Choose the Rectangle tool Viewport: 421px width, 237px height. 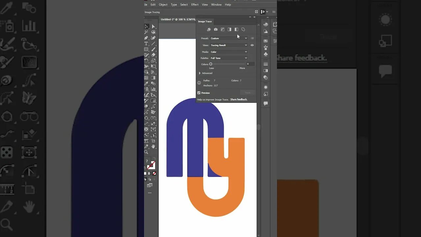point(146,49)
